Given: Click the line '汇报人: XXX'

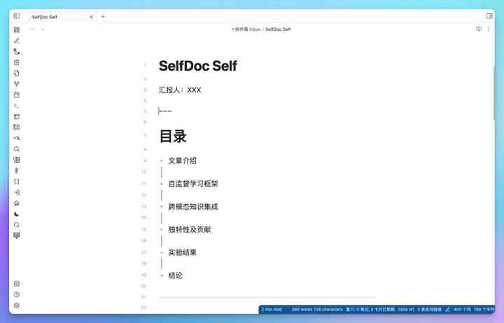Looking at the screenshot, I should point(180,90).
